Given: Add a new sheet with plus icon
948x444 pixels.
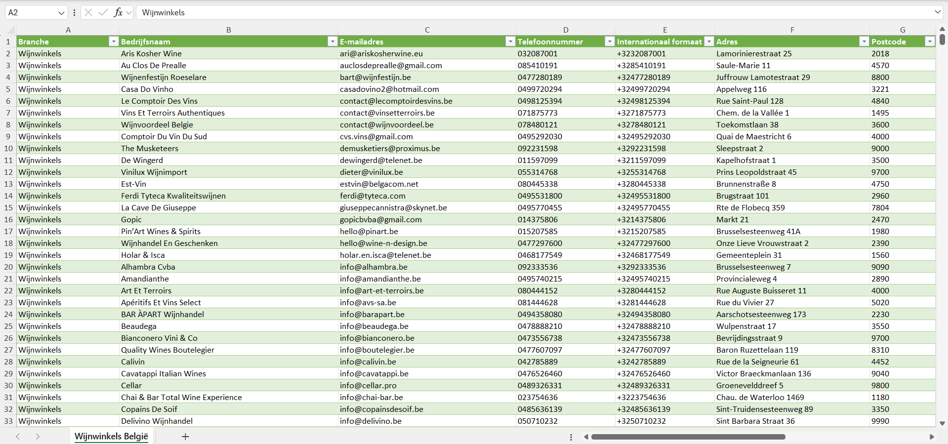Looking at the screenshot, I should 185,437.
